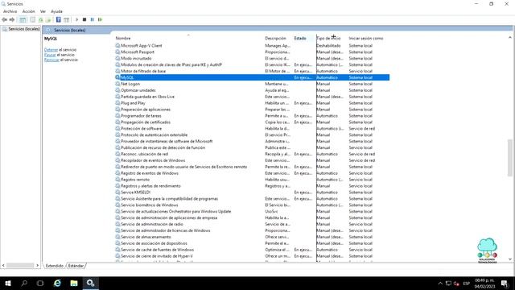Switch to the Extendido tab
Viewport: 515px width, 290px height.
(55, 266)
